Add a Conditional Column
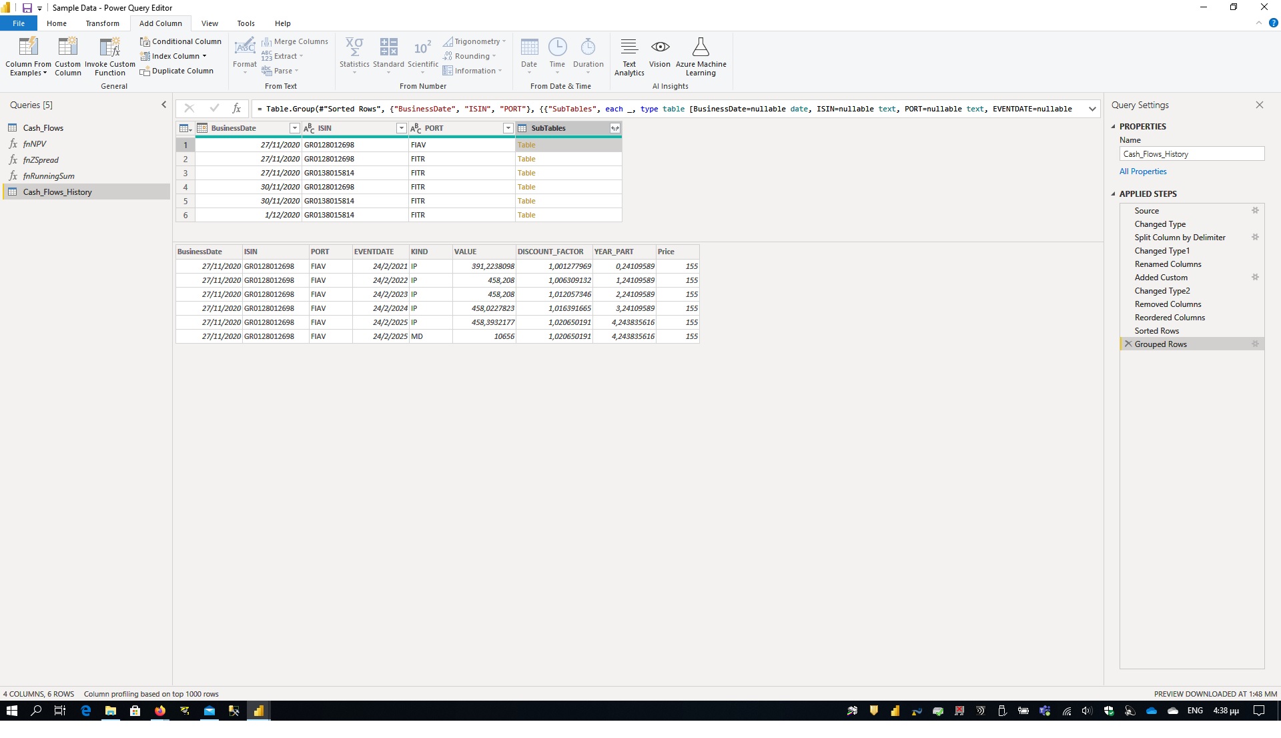1281x738 pixels. [x=180, y=41]
